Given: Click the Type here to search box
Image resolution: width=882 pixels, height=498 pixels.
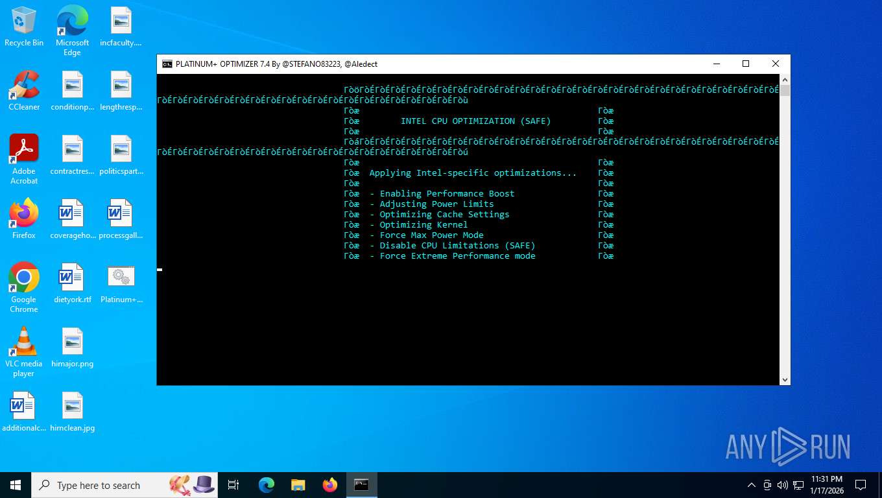Looking at the screenshot, I should (x=125, y=485).
